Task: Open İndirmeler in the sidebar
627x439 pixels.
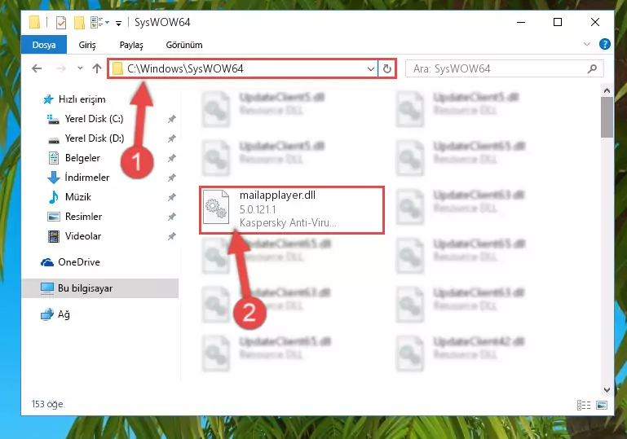Action: point(86,178)
